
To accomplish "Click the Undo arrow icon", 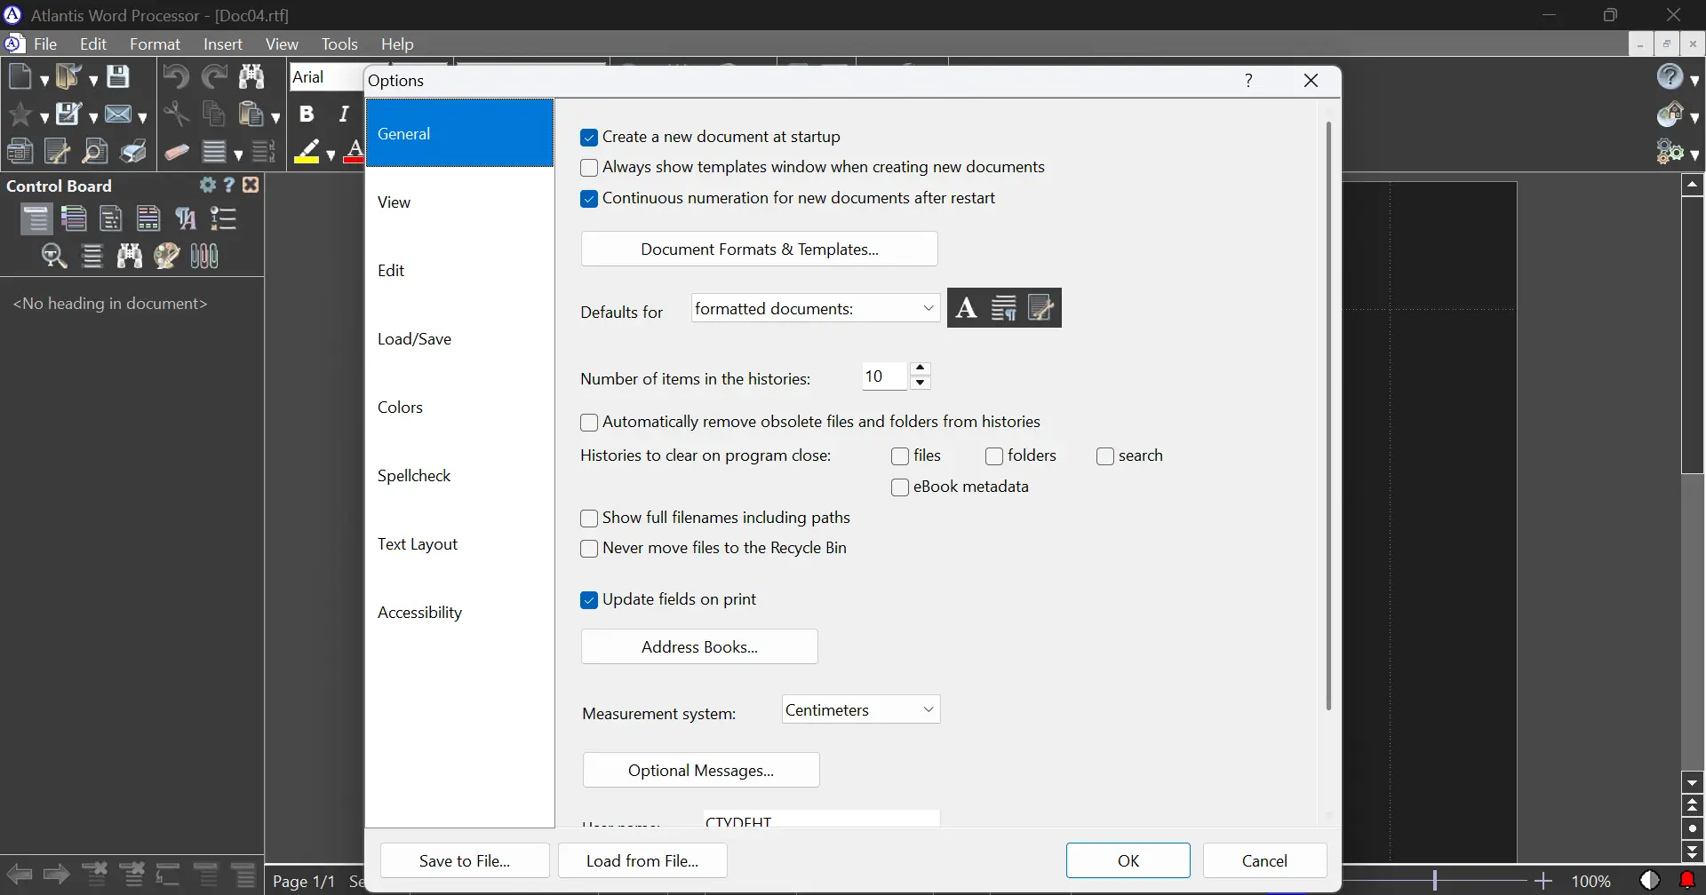I will [x=175, y=77].
